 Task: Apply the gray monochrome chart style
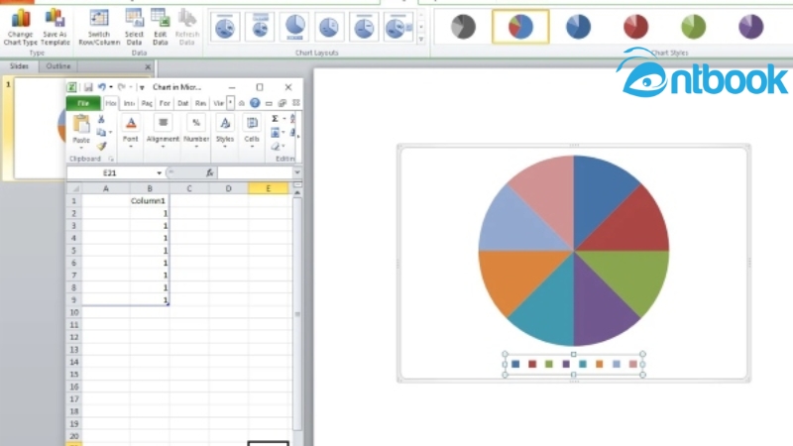(x=462, y=27)
